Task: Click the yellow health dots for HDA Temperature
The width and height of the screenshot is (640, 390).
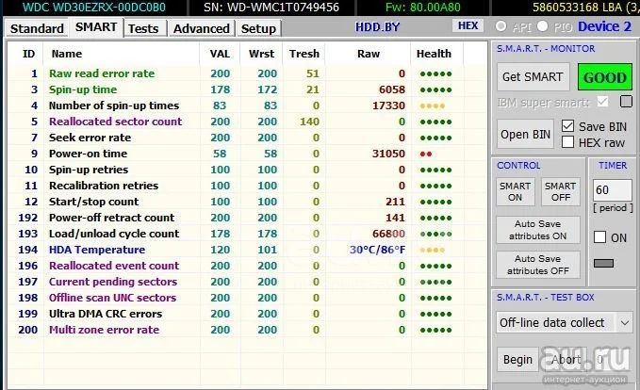Action: pyautogui.click(x=432, y=250)
